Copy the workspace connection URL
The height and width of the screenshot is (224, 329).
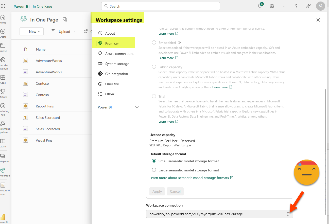pyautogui.click(x=288, y=214)
